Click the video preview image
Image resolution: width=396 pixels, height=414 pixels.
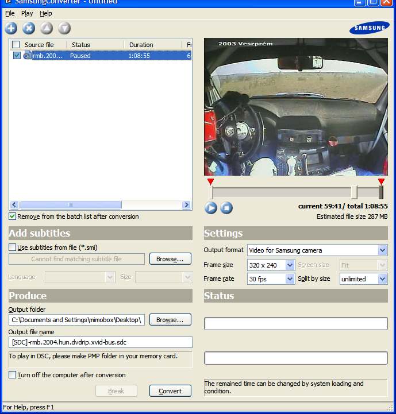[296, 107]
